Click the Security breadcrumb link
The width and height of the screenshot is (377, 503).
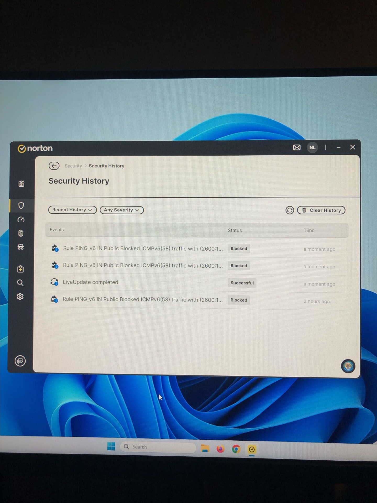click(73, 166)
